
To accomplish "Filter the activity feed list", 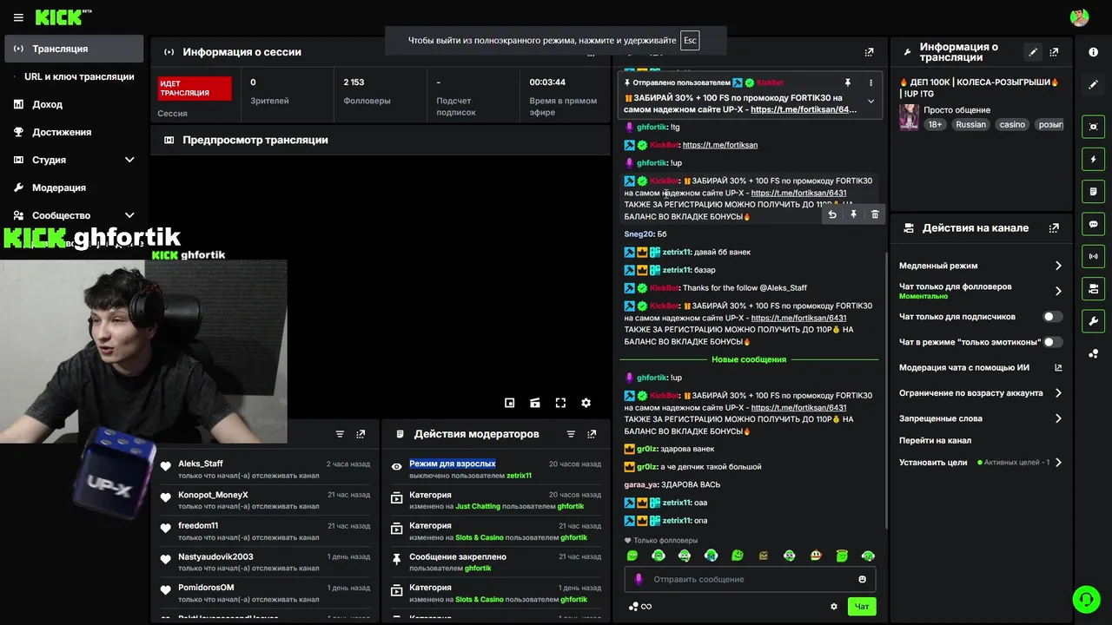I will pos(340,434).
